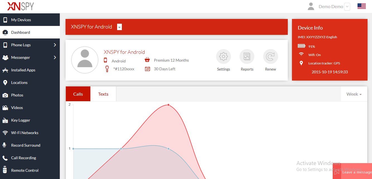The image size is (372, 179).
Task: Click the US flag language icon
Action: click(x=362, y=6)
